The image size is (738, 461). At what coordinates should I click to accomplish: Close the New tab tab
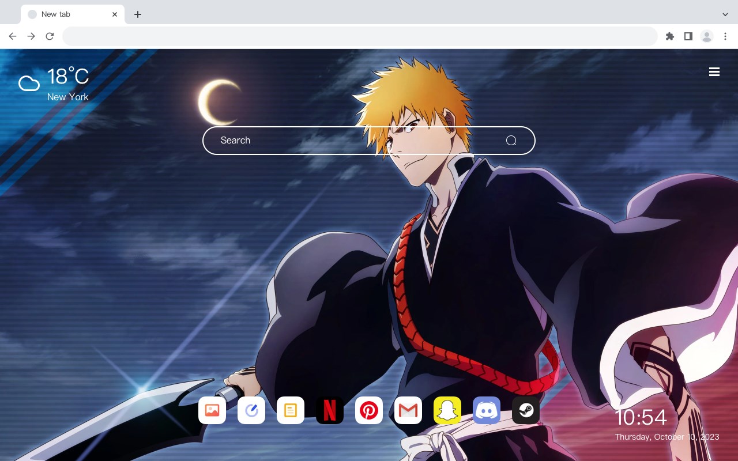tap(115, 14)
